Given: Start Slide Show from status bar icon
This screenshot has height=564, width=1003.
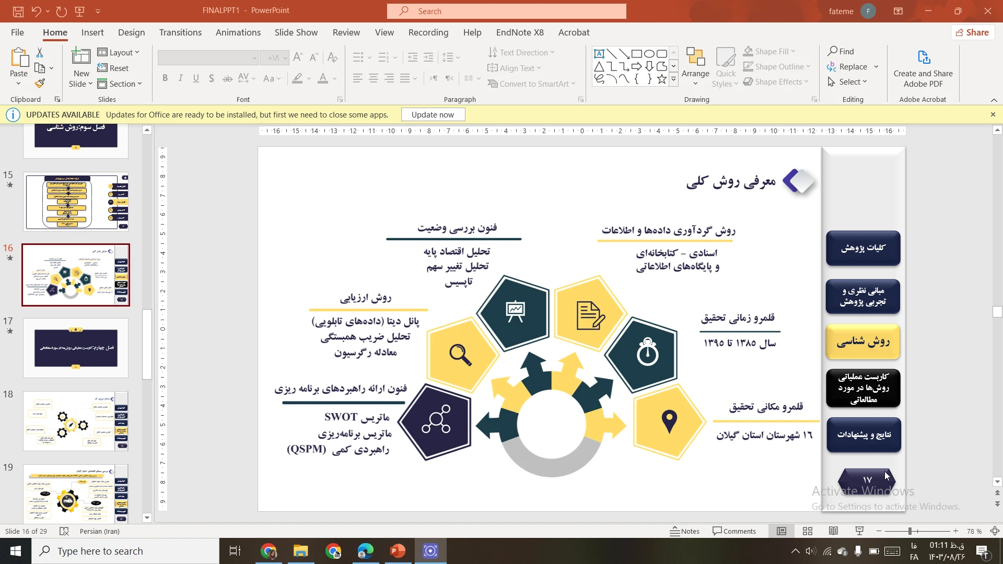Looking at the screenshot, I should (859, 531).
